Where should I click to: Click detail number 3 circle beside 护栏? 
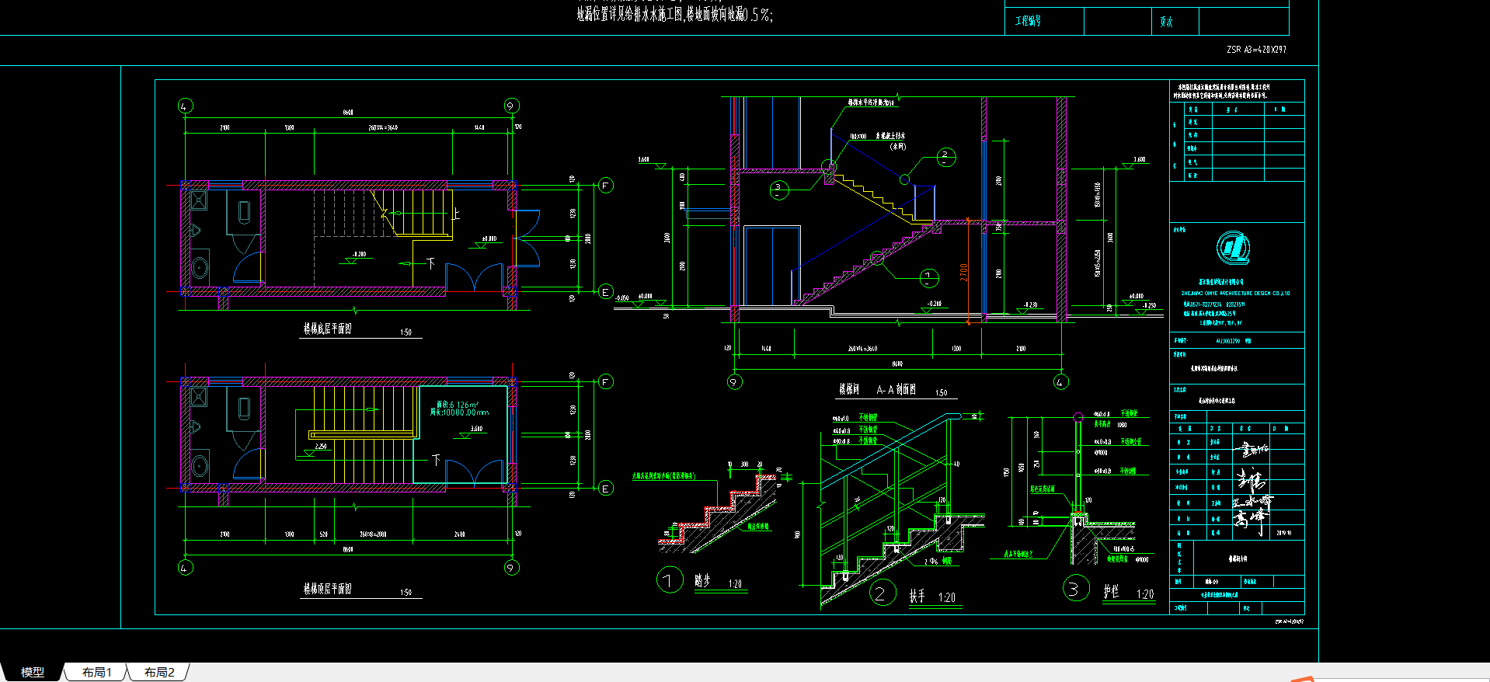point(1076,589)
